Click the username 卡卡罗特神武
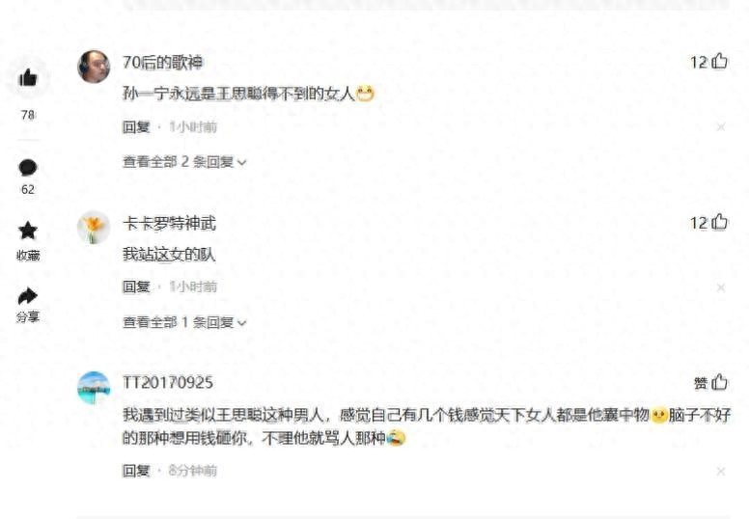Screen dimensions: 750x519 click(169, 223)
